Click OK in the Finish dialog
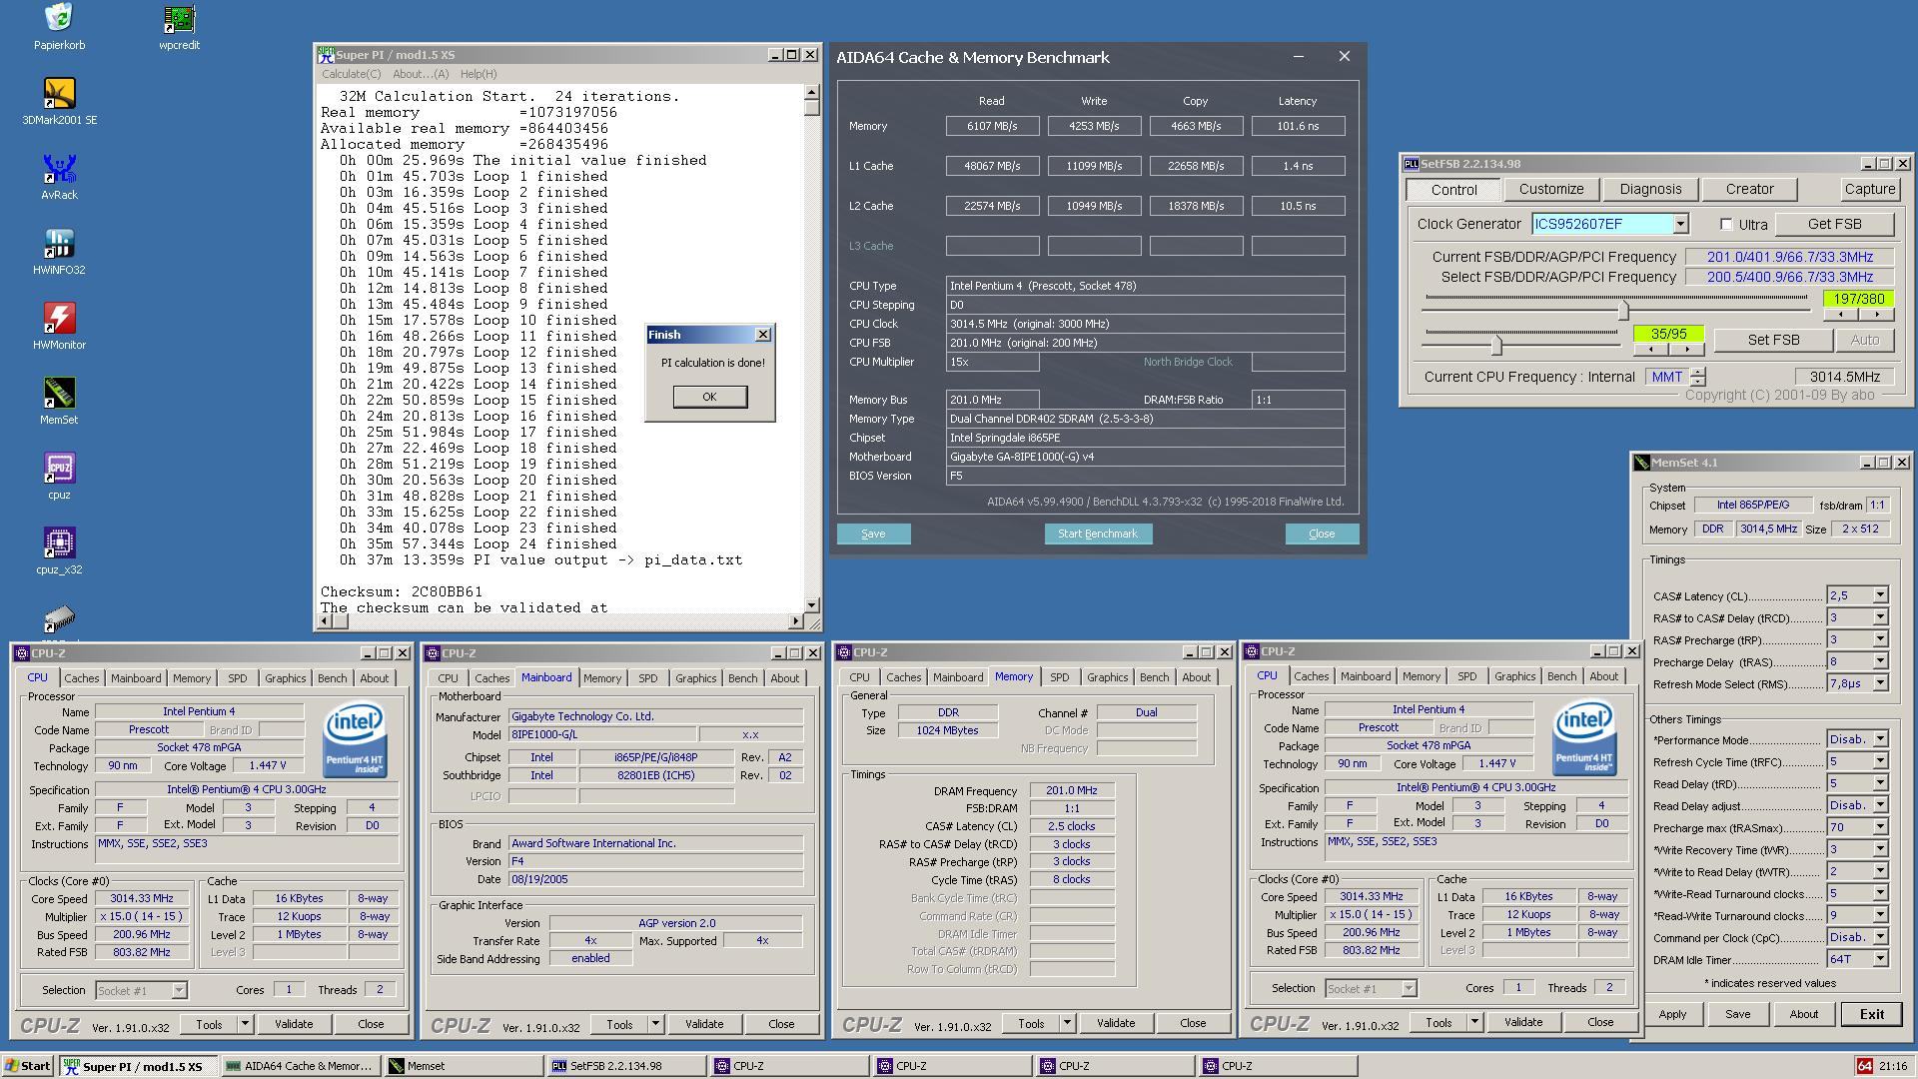 (709, 397)
